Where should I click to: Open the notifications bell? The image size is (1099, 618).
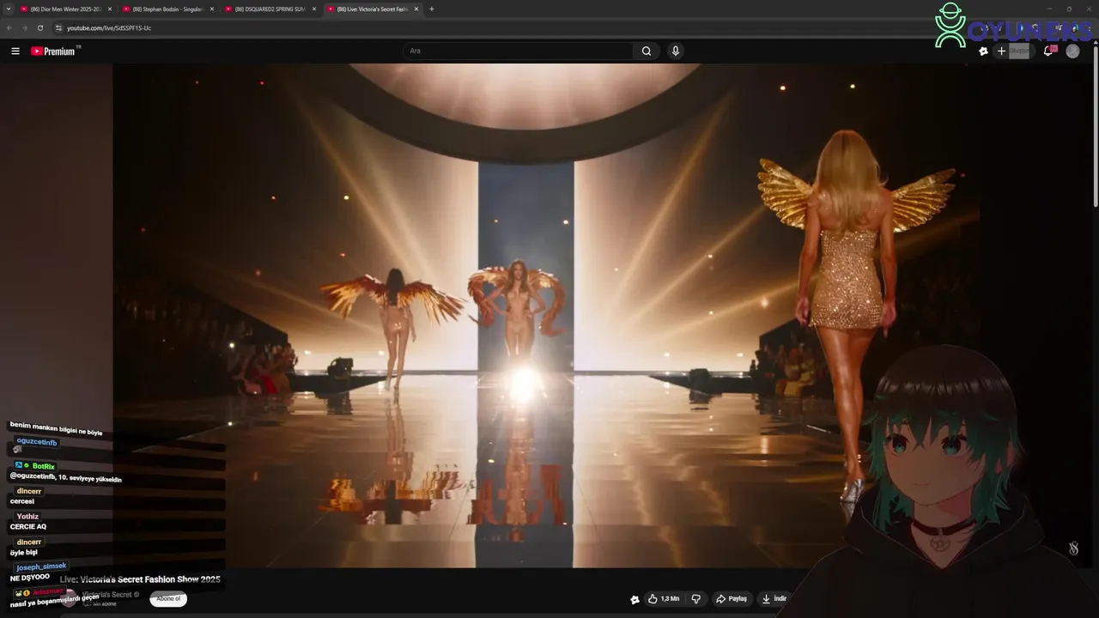[1048, 51]
